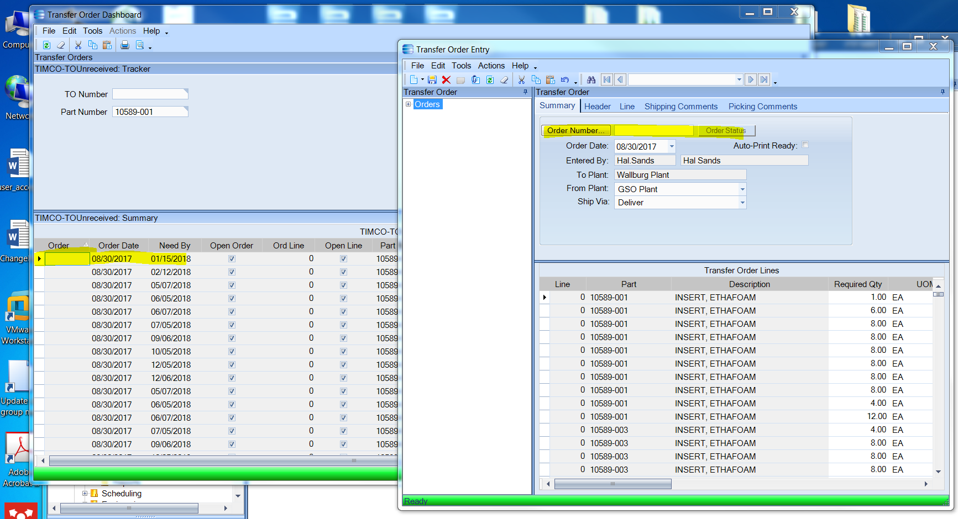Click the Part Number field in Dashboard
The height and width of the screenshot is (519, 958).
click(x=150, y=112)
